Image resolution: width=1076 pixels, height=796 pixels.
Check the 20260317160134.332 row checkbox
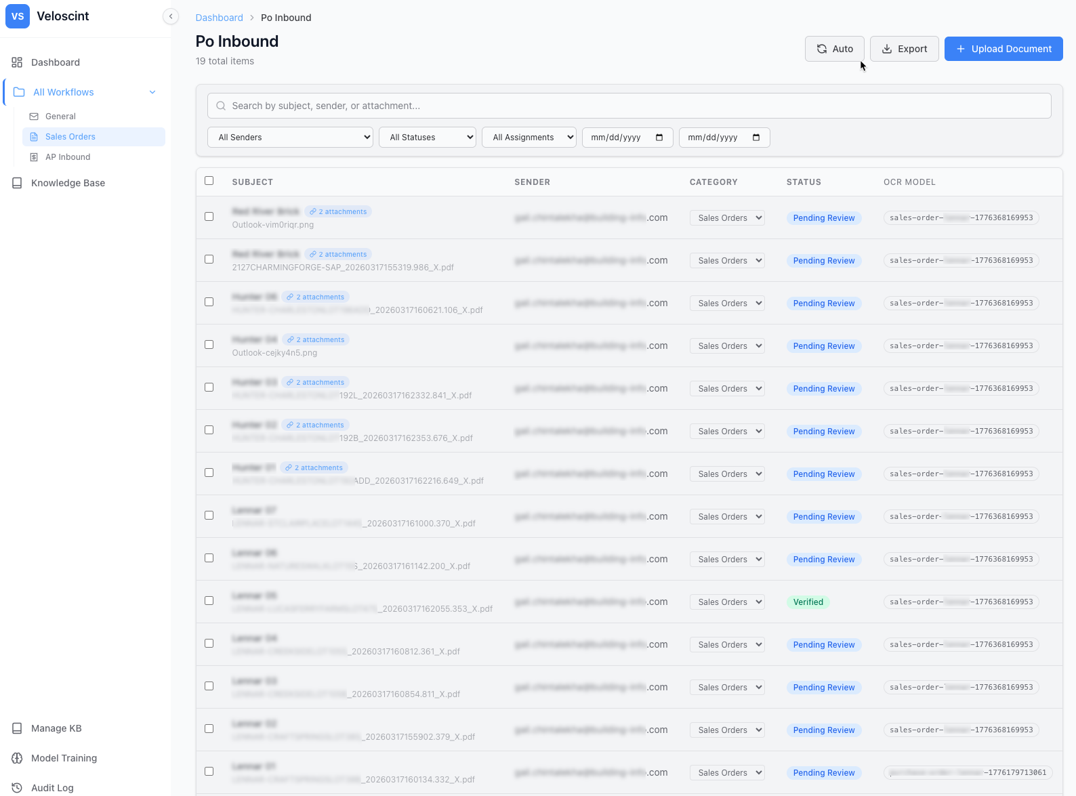(209, 772)
